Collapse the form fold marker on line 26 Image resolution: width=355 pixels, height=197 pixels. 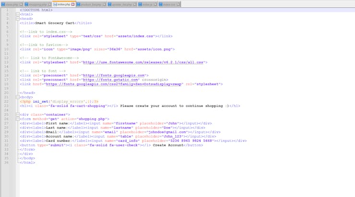pos(18,119)
